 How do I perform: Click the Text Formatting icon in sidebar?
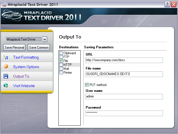pos(6,57)
